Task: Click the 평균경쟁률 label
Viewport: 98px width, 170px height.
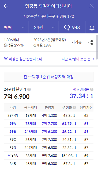Action: (81, 89)
